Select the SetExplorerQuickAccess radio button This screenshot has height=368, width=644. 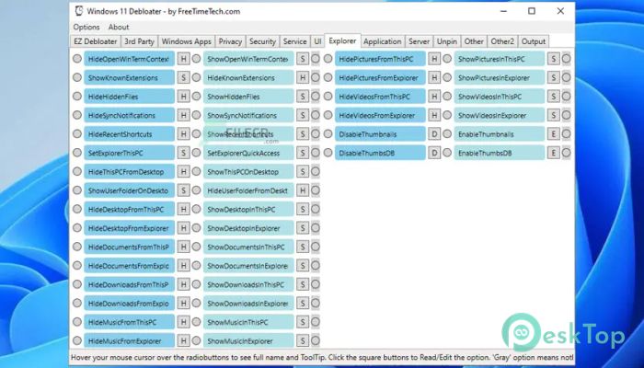(196, 153)
